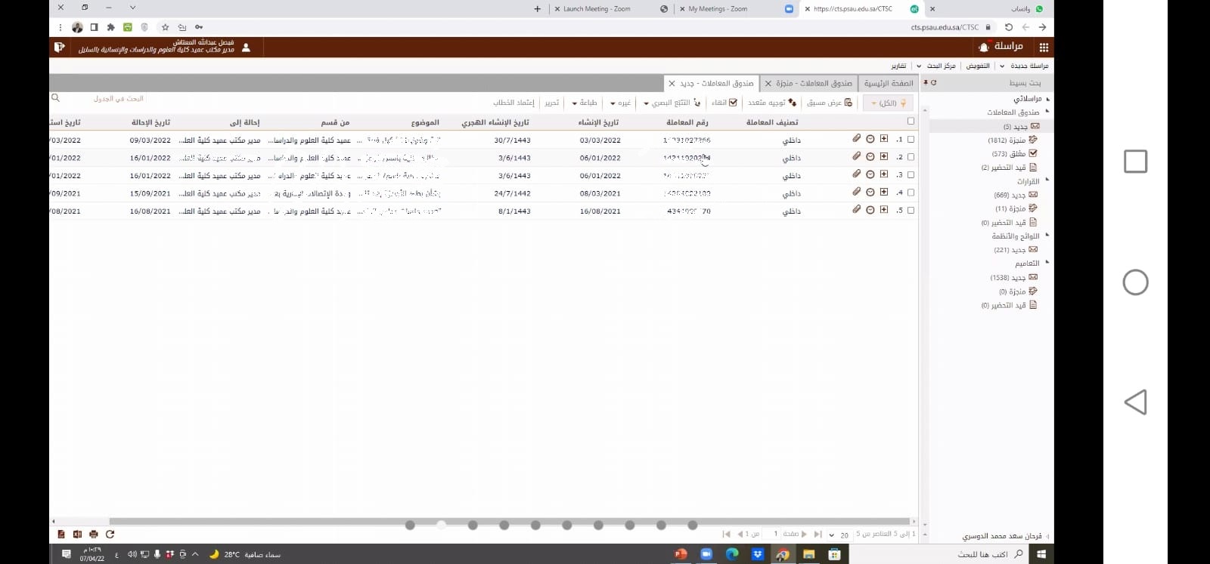Switch to الصفحة الرئيسية tab
Viewport: 1210px width, 564px height.
[889, 83]
